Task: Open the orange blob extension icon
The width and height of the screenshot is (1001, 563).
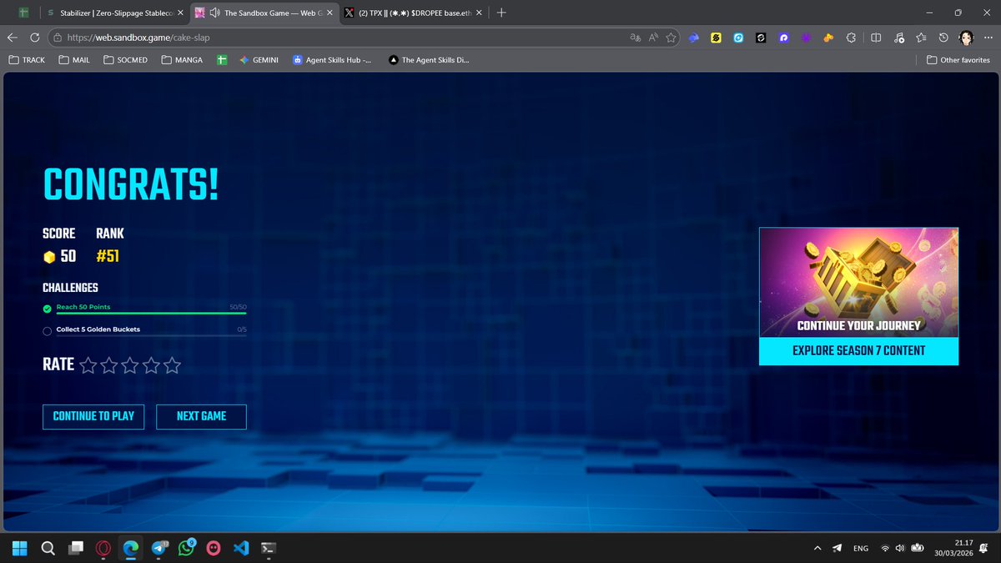Action: tap(828, 38)
